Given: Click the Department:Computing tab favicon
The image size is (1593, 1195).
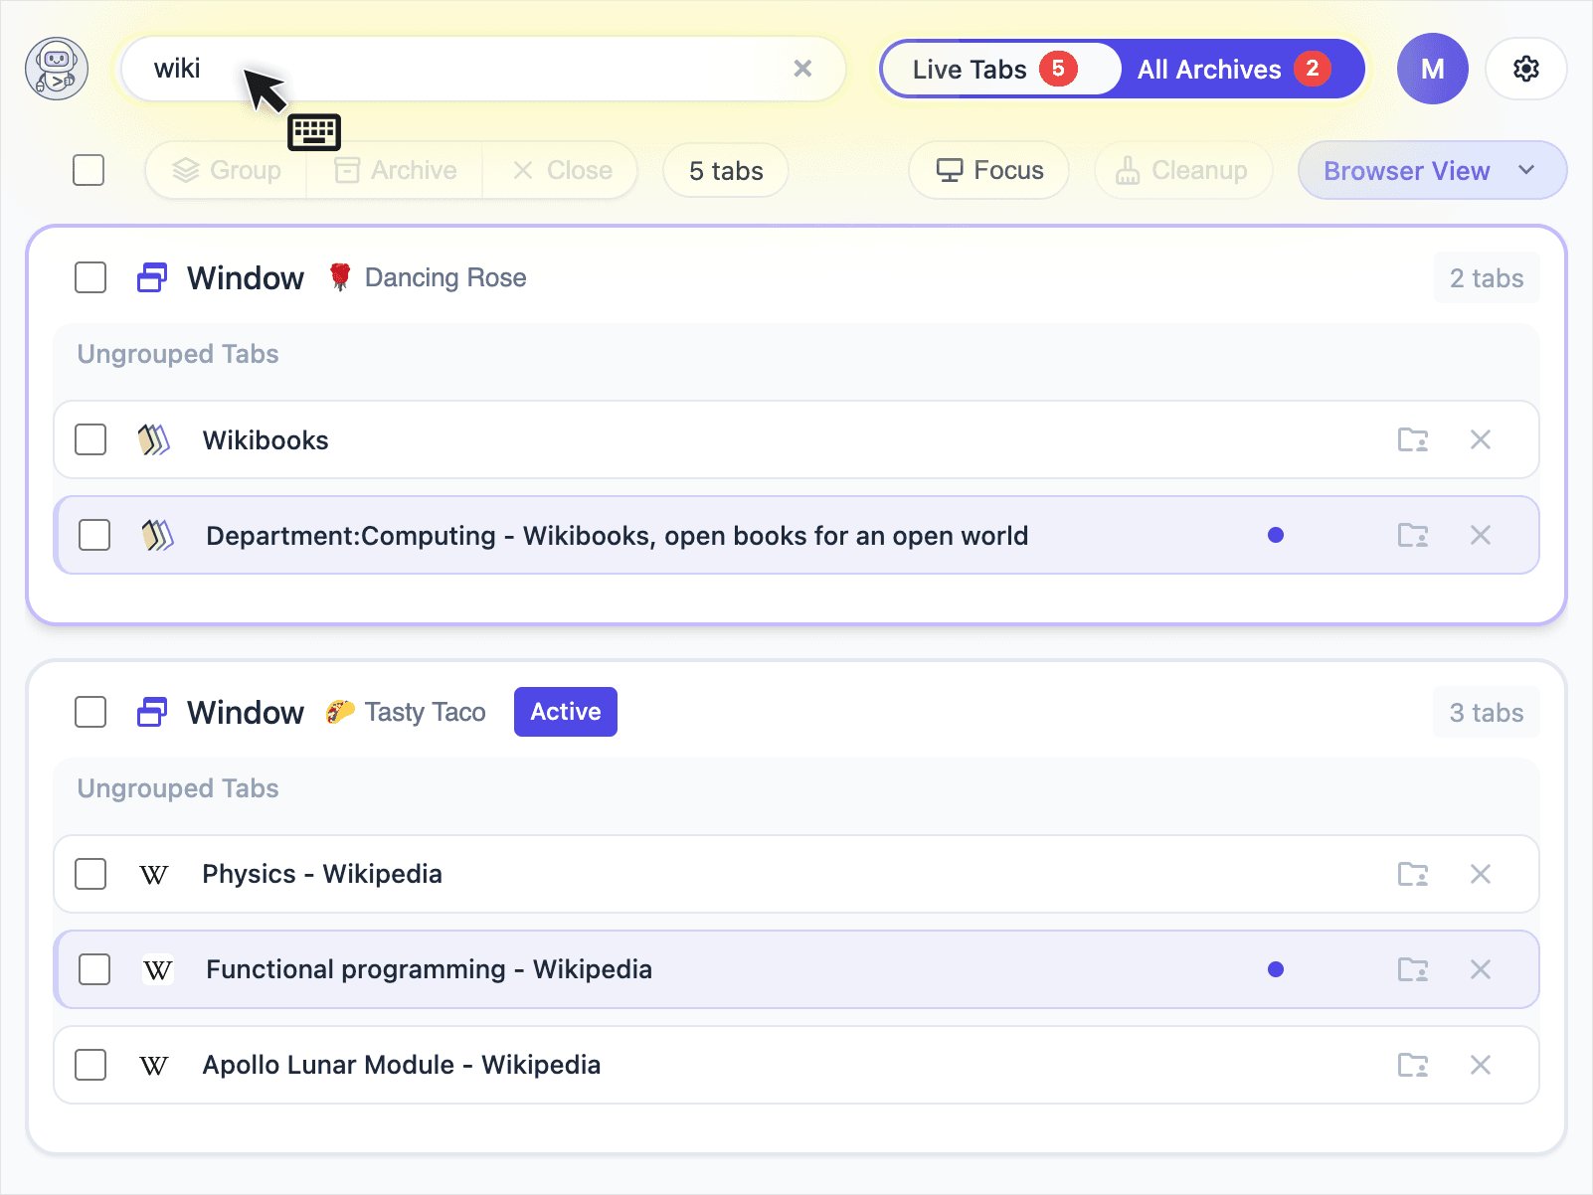Looking at the screenshot, I should pyautogui.click(x=158, y=535).
